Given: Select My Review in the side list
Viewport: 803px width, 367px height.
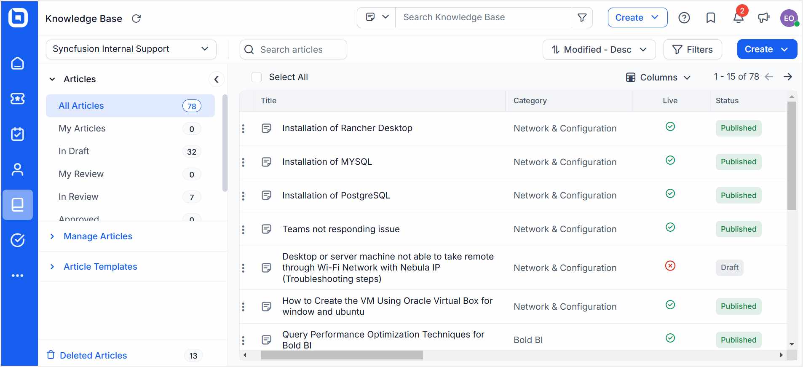Looking at the screenshot, I should click(130, 174).
